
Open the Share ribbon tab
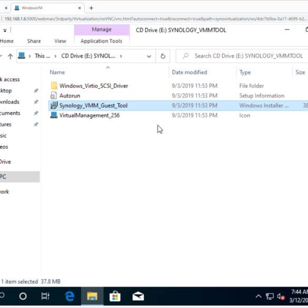pos(34,41)
